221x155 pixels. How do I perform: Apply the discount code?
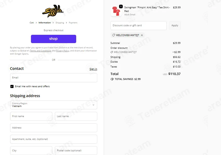[x=175, y=25]
